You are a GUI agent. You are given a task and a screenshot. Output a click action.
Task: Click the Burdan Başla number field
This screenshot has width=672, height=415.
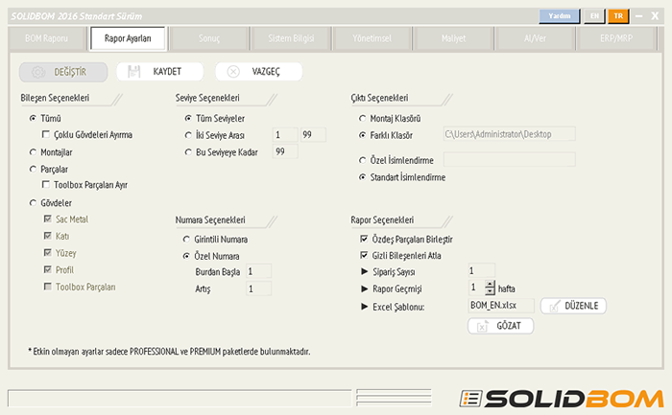click(x=258, y=271)
